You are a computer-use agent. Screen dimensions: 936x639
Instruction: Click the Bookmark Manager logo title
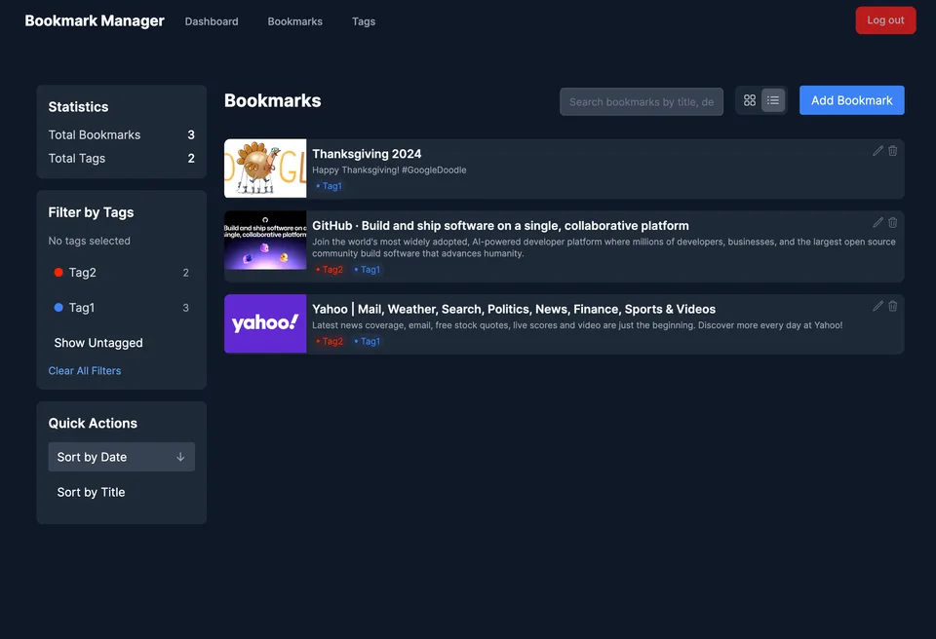[95, 20]
